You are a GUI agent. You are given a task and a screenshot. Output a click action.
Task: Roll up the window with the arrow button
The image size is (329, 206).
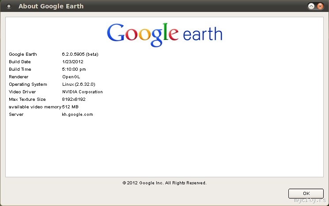pos(311,6)
